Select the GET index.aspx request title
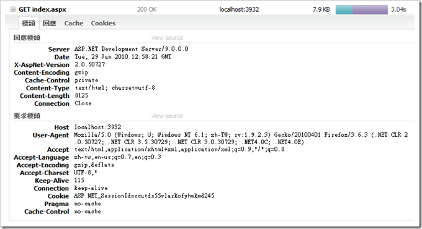 [x=42, y=9]
